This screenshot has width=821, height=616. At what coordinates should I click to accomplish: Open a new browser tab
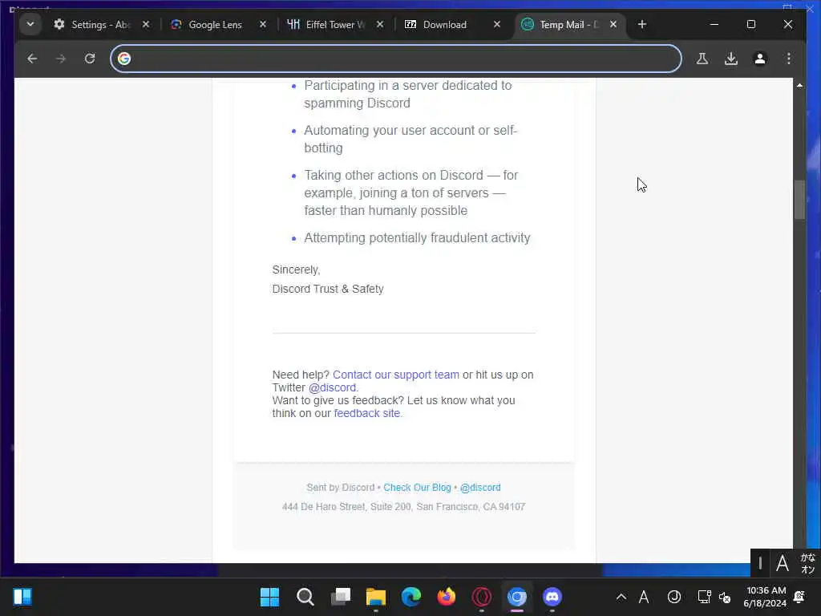642,25
